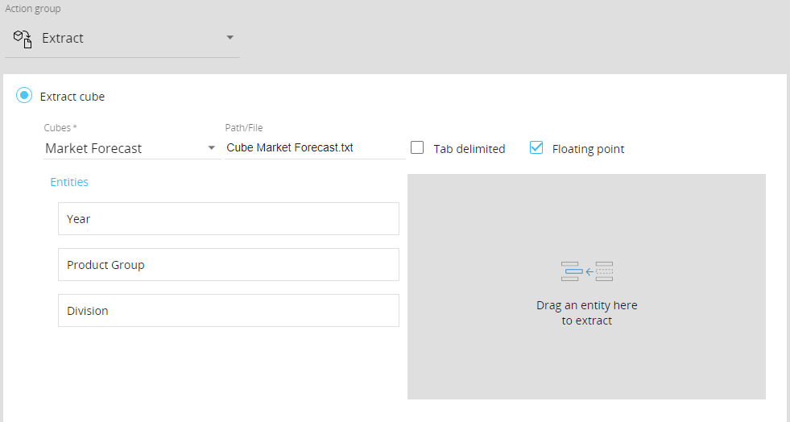Uncheck the Floating point checkbox
The width and height of the screenshot is (790, 422).
(536, 147)
